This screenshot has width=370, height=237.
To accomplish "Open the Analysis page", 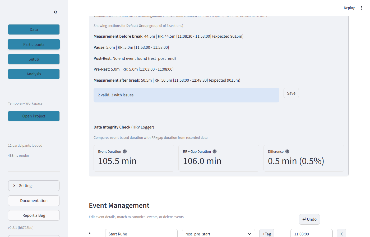I will click(34, 74).
